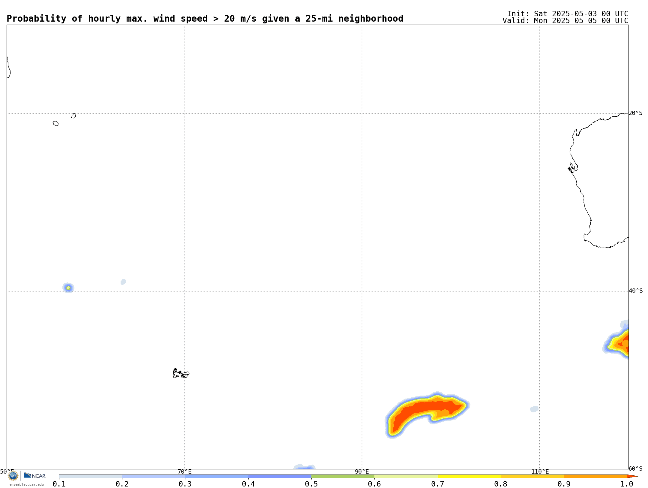Click the small circular blue blob near 40°S
Image resolution: width=648 pixels, height=488 pixels.
coord(68,288)
